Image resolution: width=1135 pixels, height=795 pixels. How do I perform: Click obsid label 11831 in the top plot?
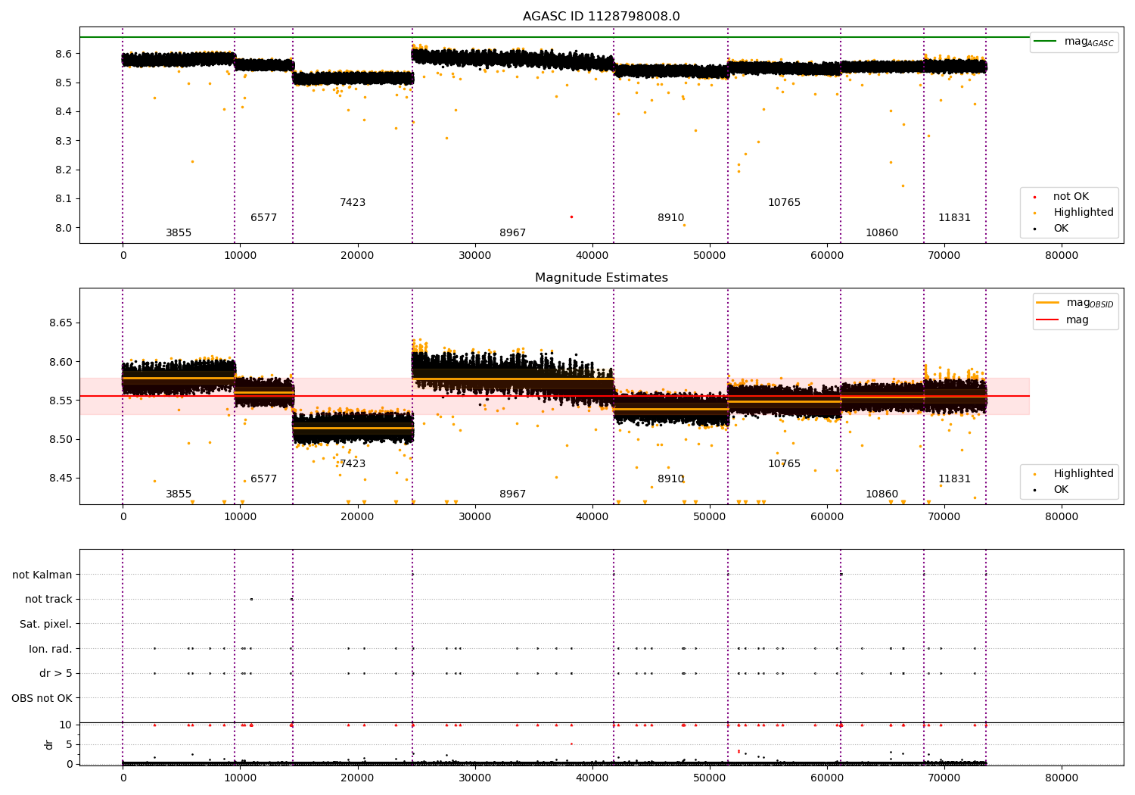tap(955, 218)
